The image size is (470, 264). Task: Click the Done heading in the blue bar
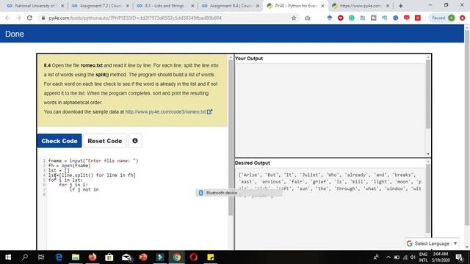click(15, 34)
